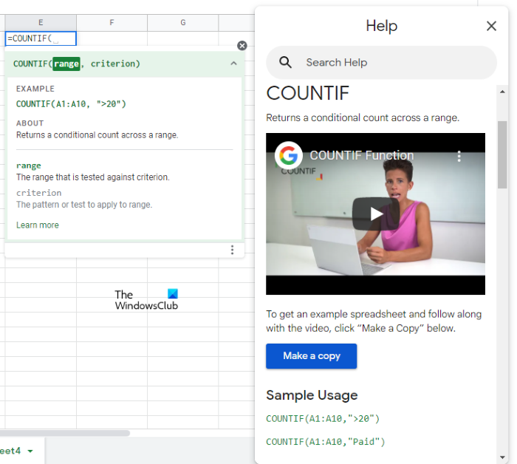517x464 pixels.
Task: Click the Google logo on the video
Action: point(288,156)
